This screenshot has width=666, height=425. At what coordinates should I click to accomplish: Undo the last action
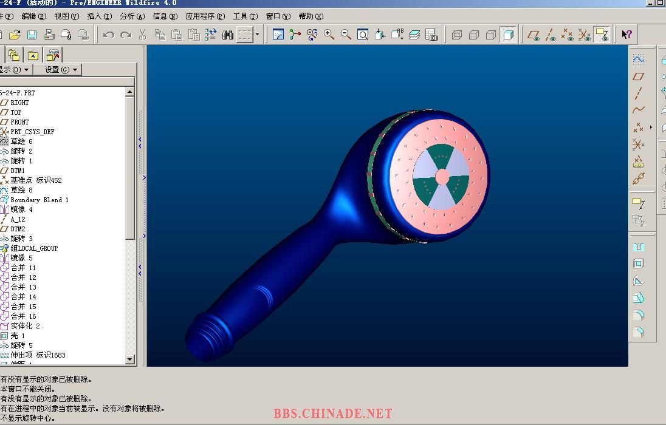pyautogui.click(x=108, y=35)
